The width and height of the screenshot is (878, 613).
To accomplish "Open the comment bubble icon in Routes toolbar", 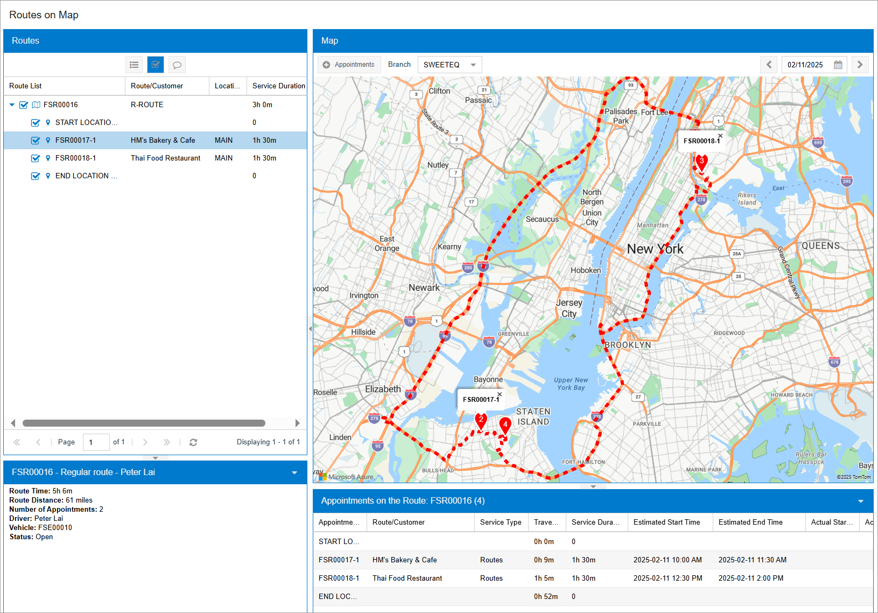I will tap(177, 65).
